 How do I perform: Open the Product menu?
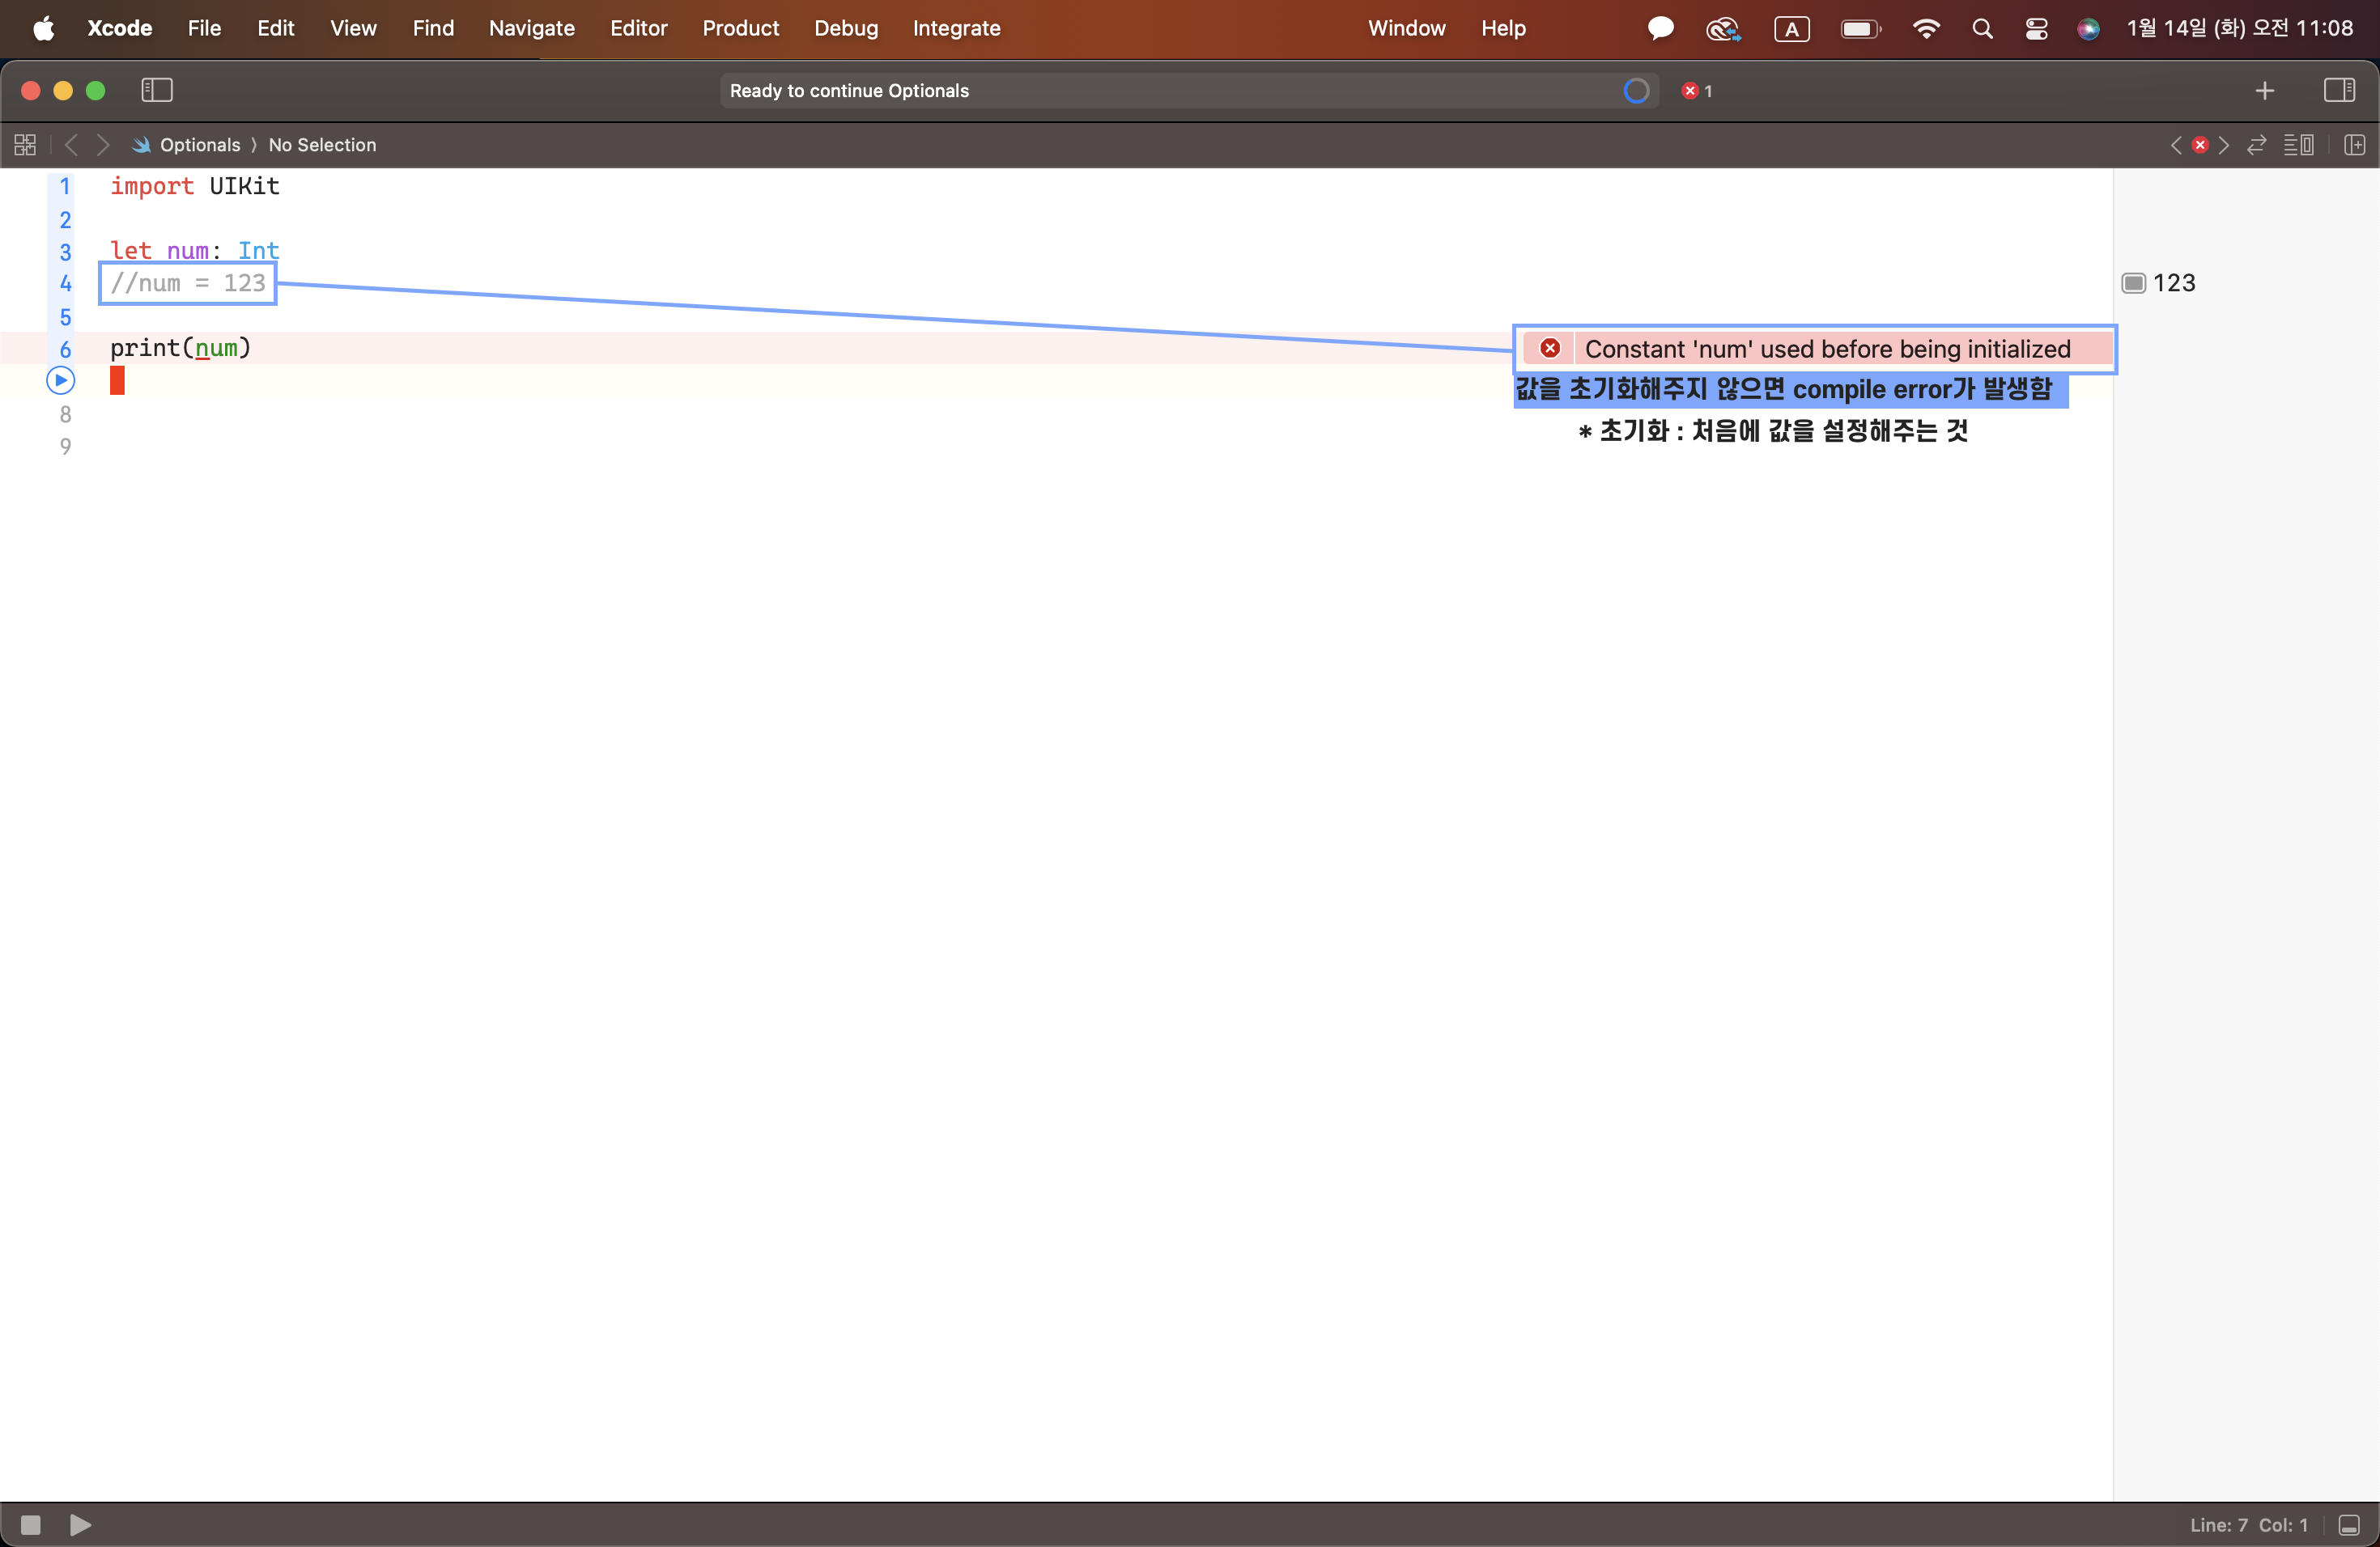[x=740, y=28]
